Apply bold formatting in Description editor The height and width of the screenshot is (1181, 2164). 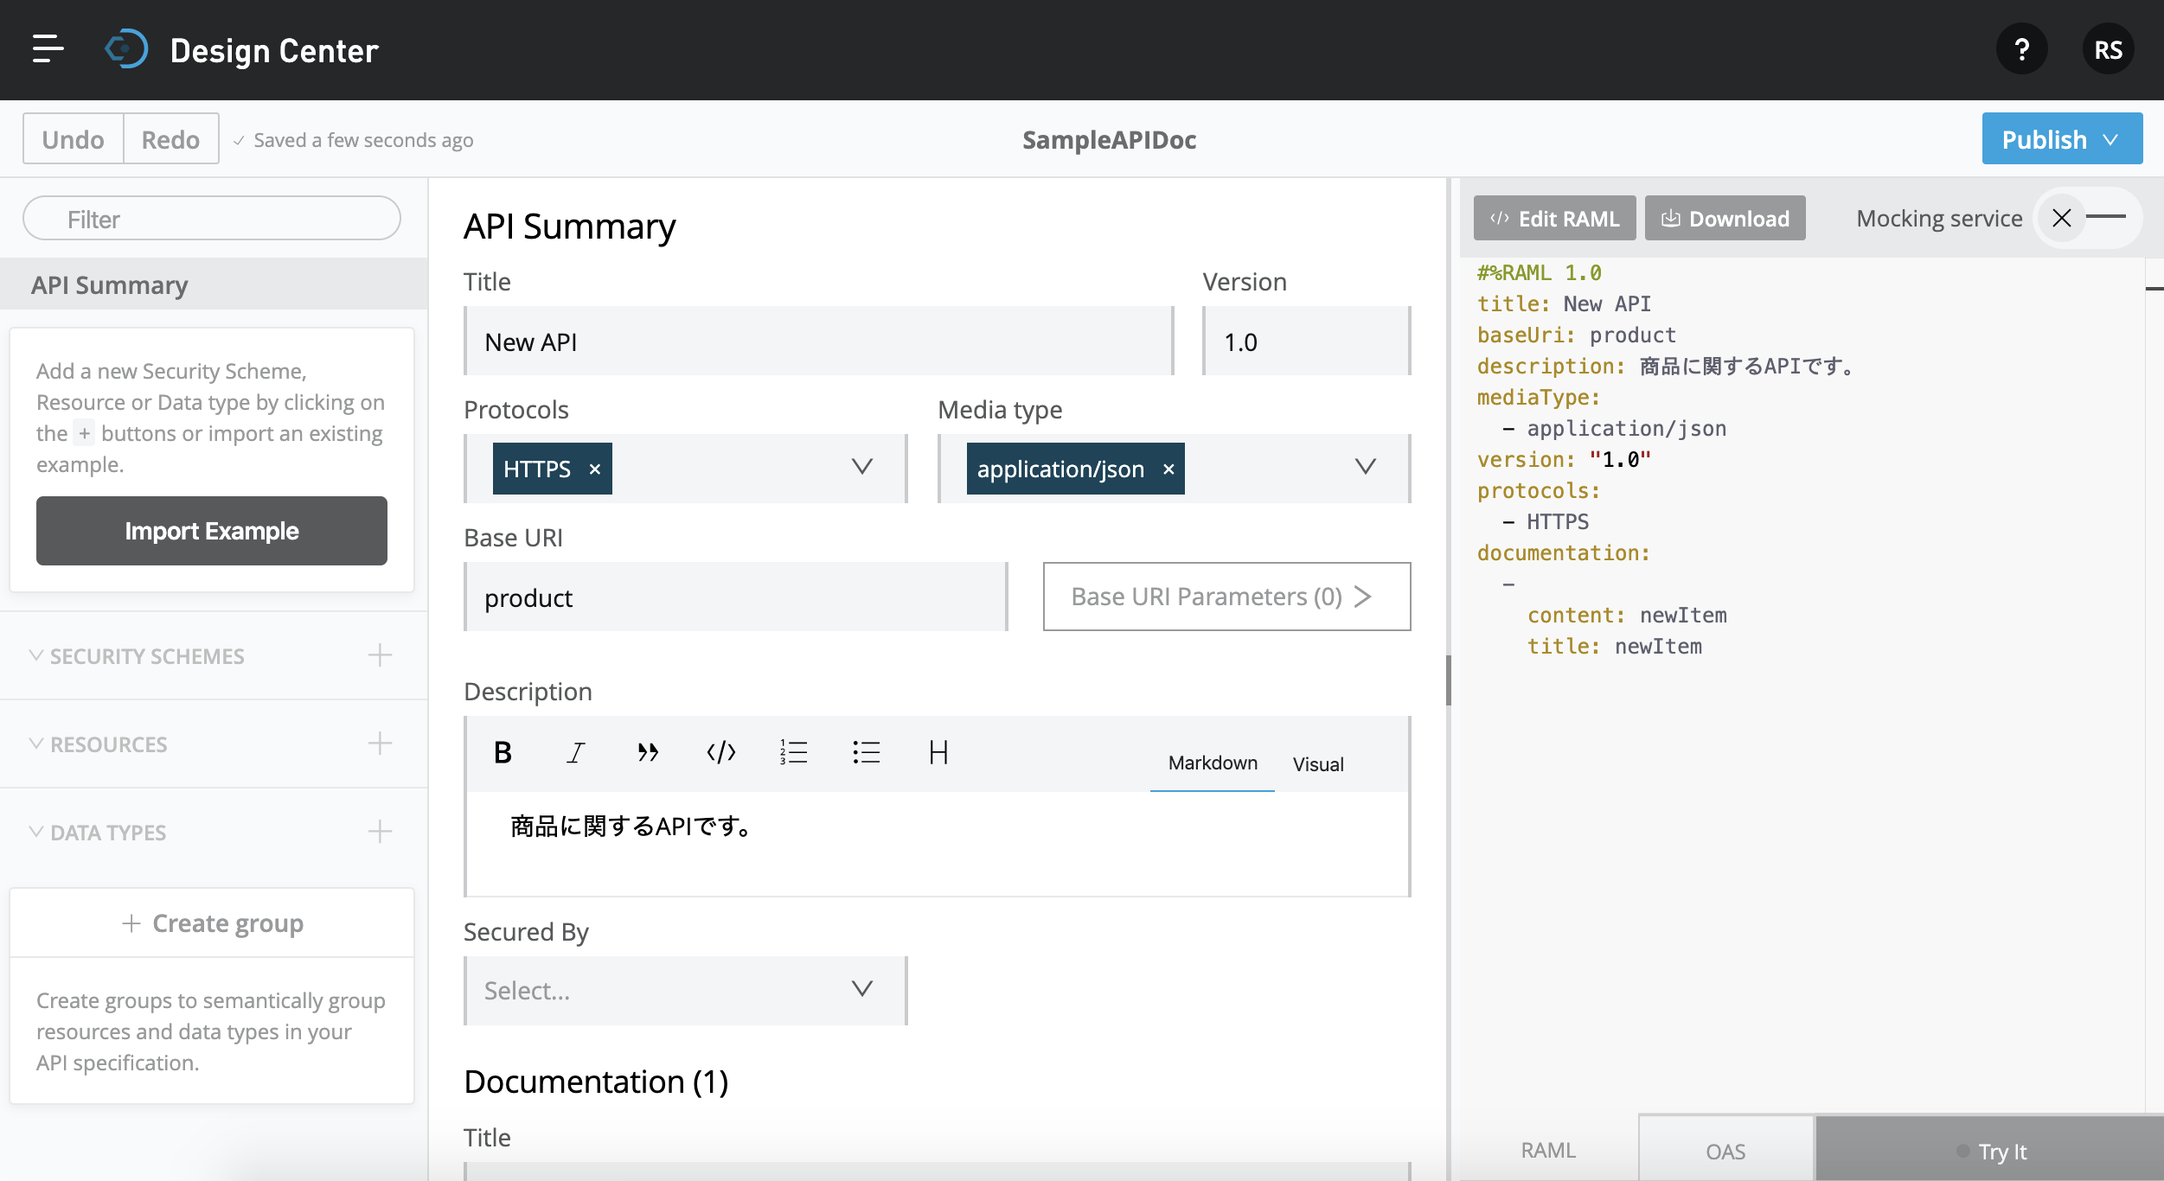pyautogui.click(x=503, y=752)
